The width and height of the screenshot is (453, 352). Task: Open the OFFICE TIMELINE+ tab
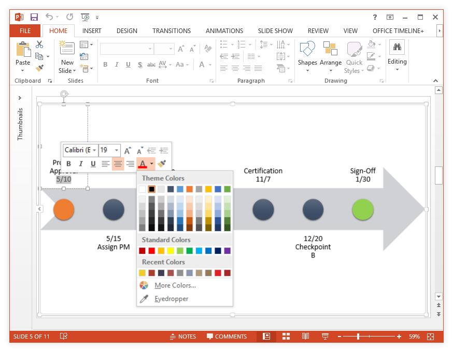click(398, 31)
